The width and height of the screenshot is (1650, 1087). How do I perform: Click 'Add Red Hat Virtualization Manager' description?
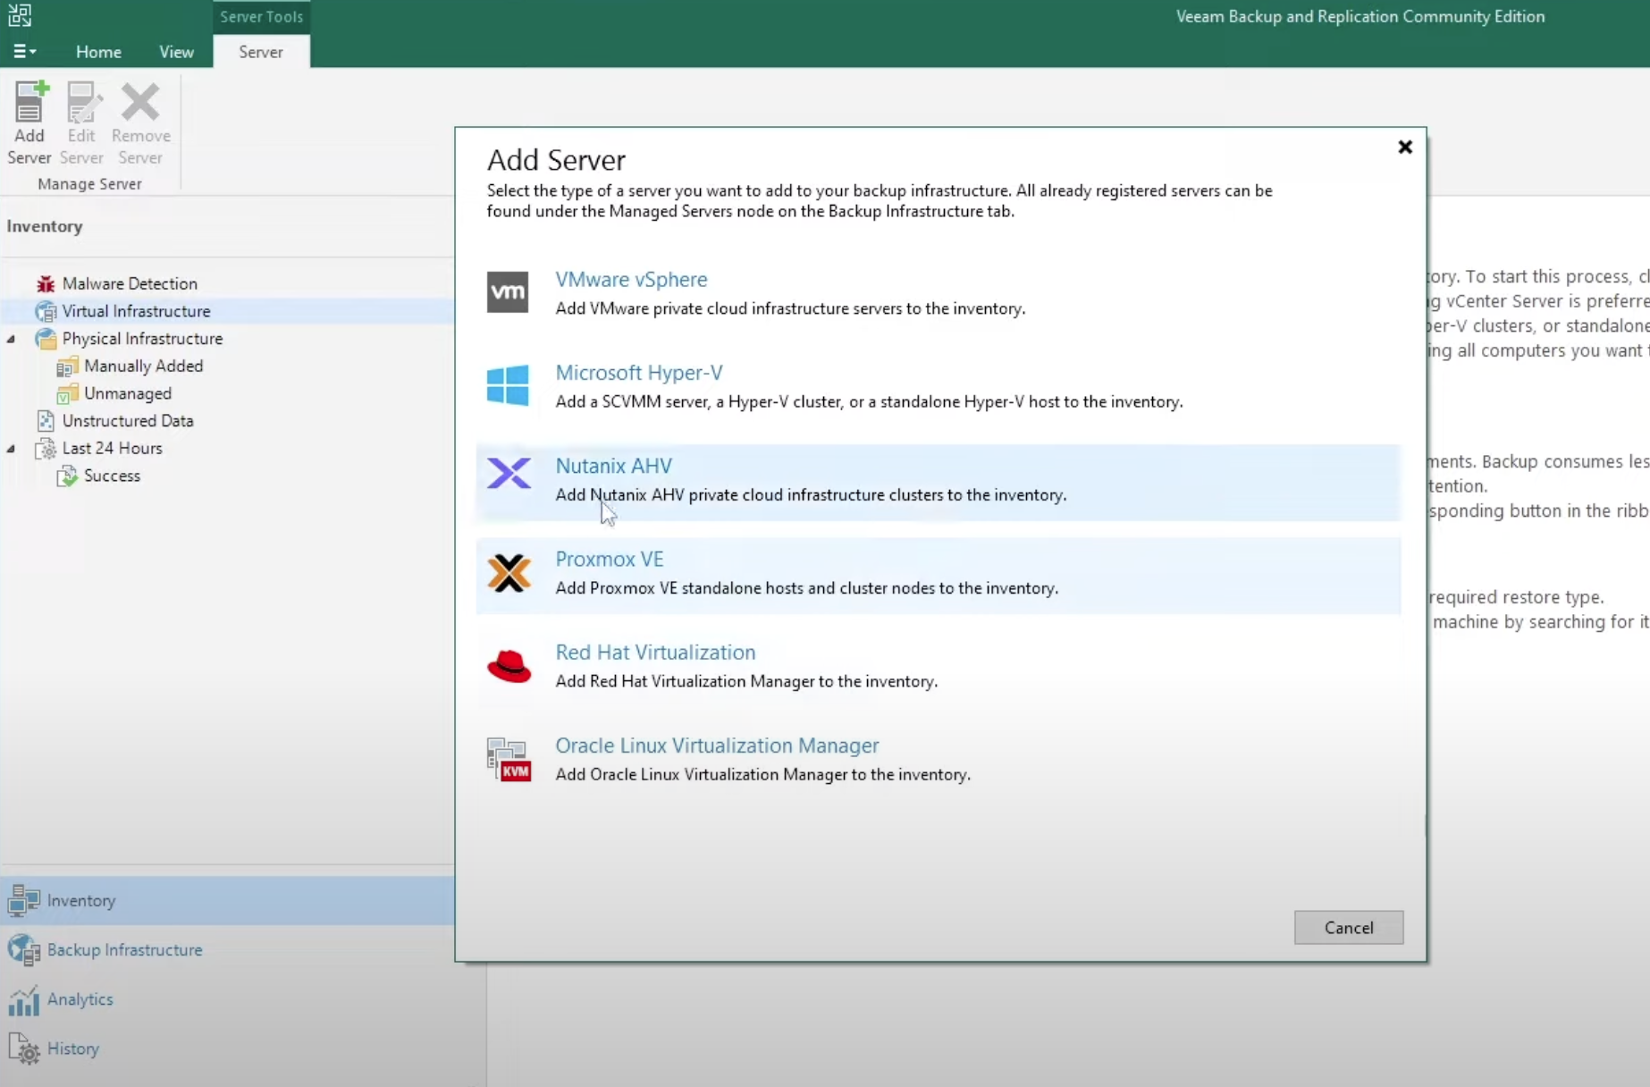click(x=746, y=681)
